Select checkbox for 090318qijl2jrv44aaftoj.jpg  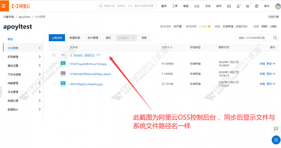54,84
